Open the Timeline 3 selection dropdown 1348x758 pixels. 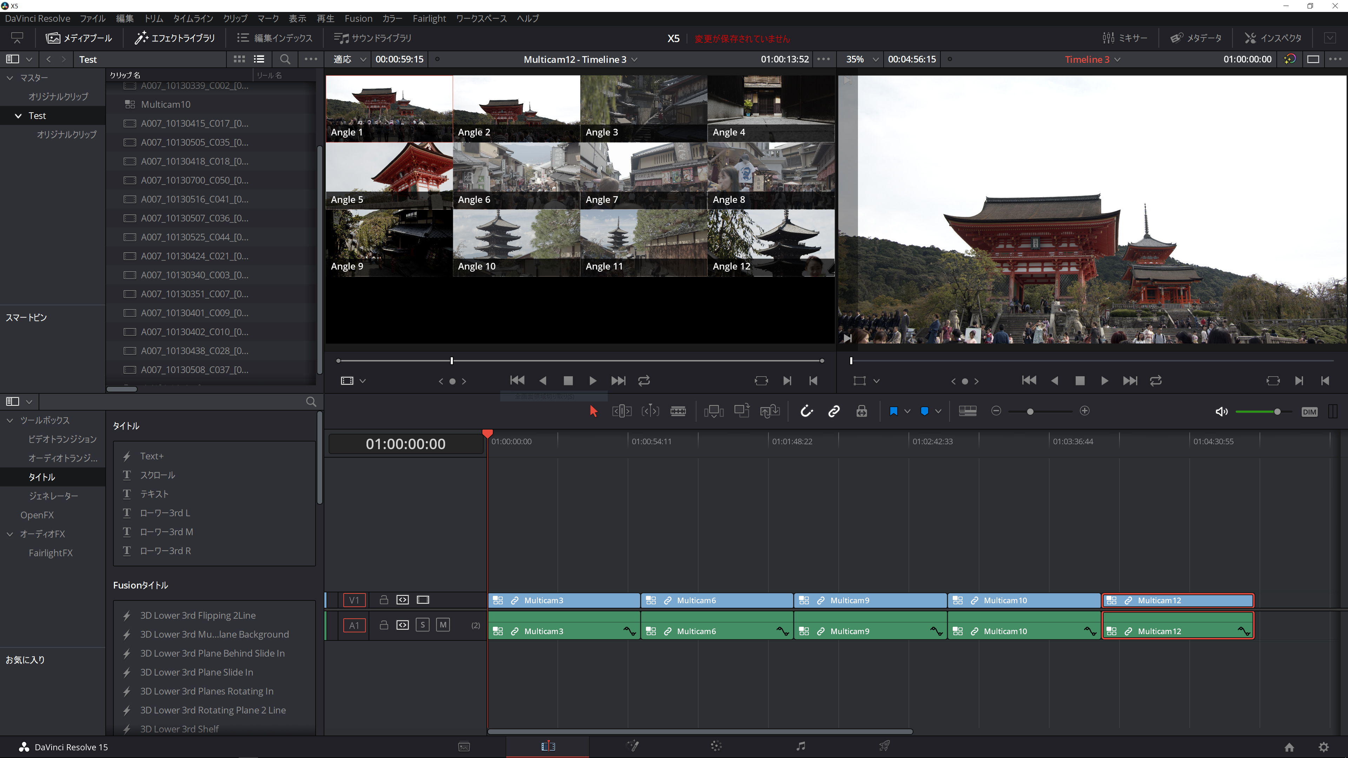[x=1118, y=59]
